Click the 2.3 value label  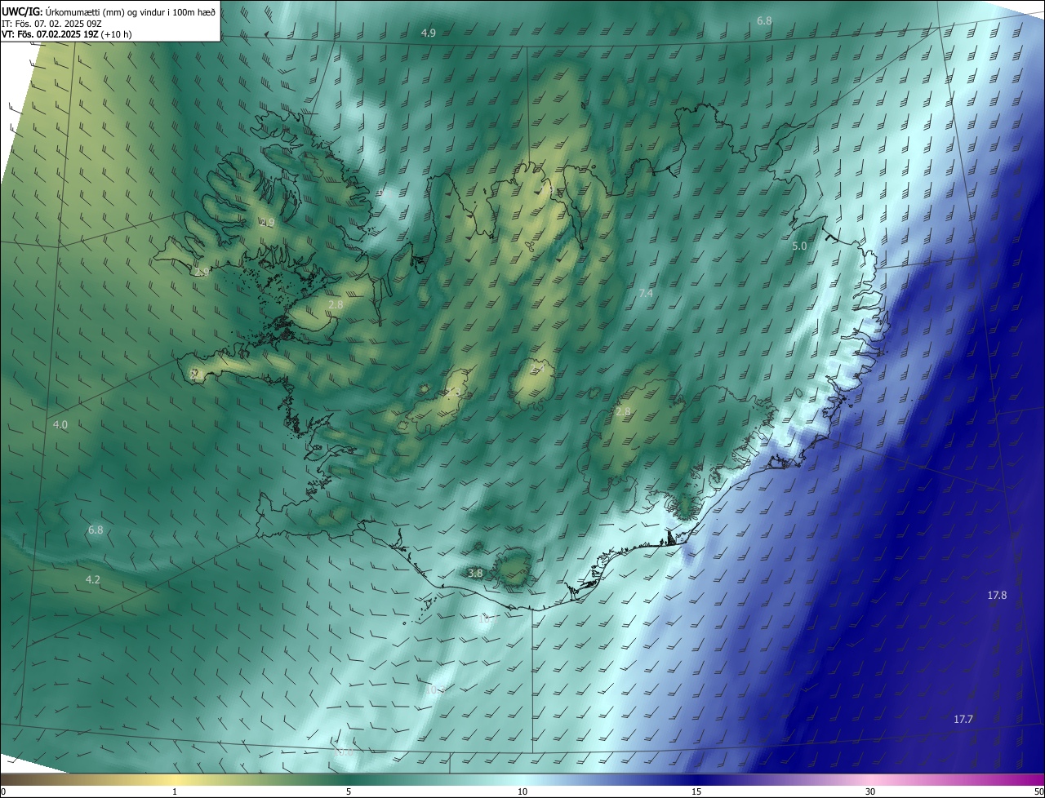point(453,392)
